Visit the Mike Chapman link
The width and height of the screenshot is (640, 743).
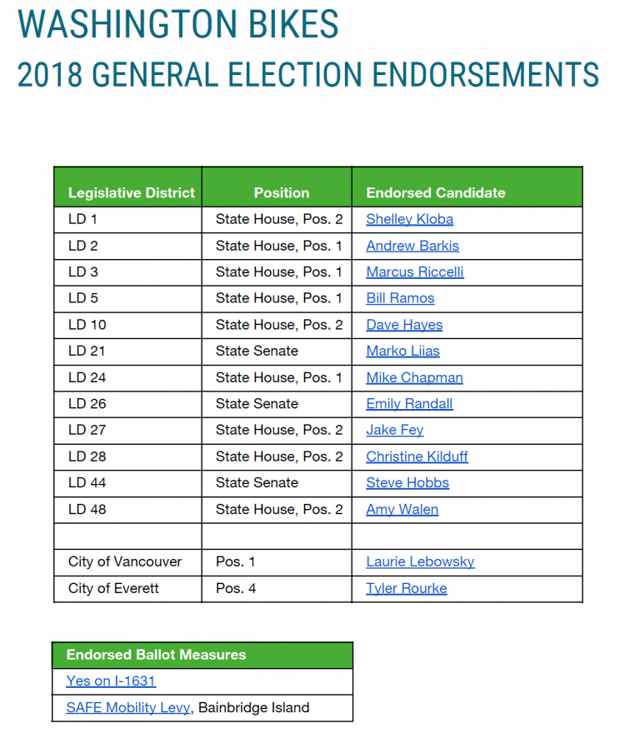414,377
